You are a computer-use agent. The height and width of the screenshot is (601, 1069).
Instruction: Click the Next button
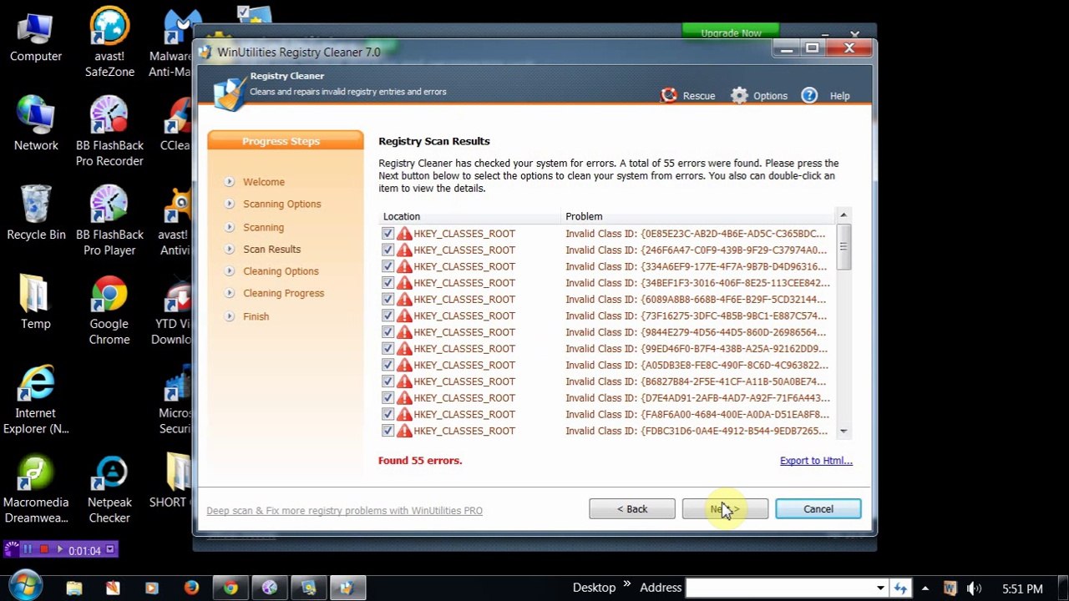[x=725, y=509]
